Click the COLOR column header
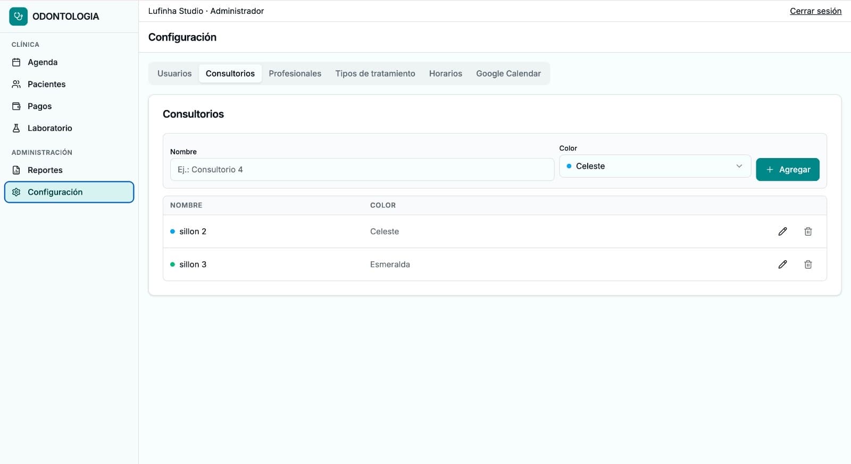851x464 pixels. (383, 205)
